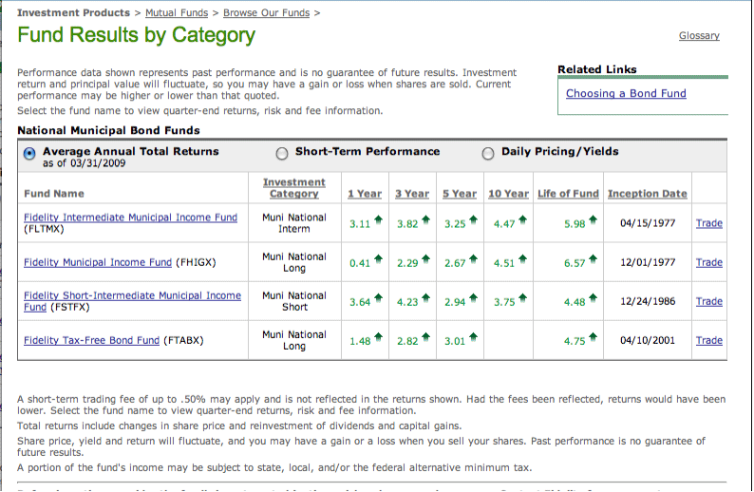Image resolution: width=754 pixels, height=492 pixels.
Task: Click inception date 12/01/1977
Action: (x=648, y=262)
